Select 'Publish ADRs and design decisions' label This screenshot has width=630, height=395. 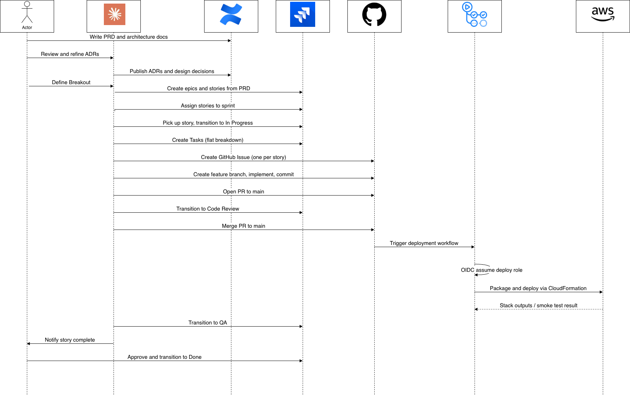click(x=172, y=71)
